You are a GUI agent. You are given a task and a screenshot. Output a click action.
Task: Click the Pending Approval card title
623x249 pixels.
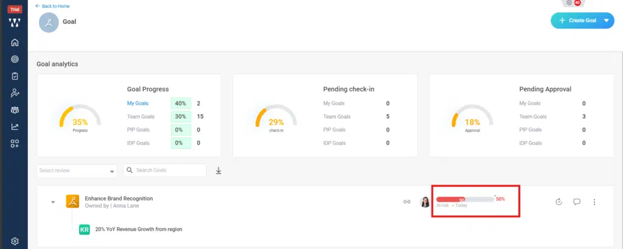545,89
